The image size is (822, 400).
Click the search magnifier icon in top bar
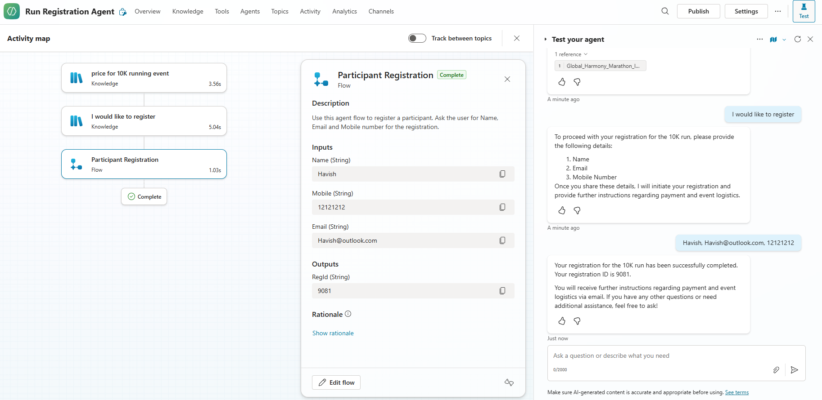click(x=665, y=11)
